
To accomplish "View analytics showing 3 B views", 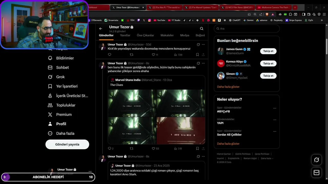I will click(178, 148).
